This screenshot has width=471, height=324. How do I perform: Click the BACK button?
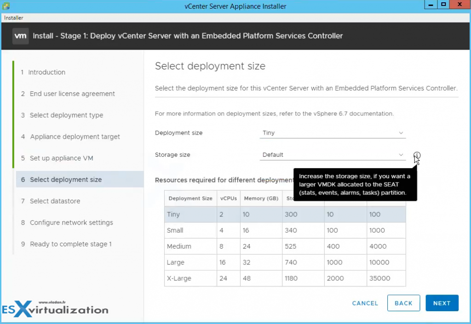[403, 303]
